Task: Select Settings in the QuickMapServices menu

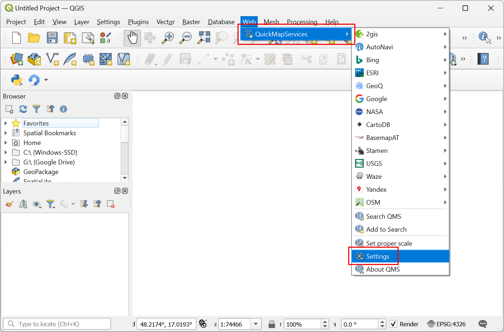Action: 377,256
